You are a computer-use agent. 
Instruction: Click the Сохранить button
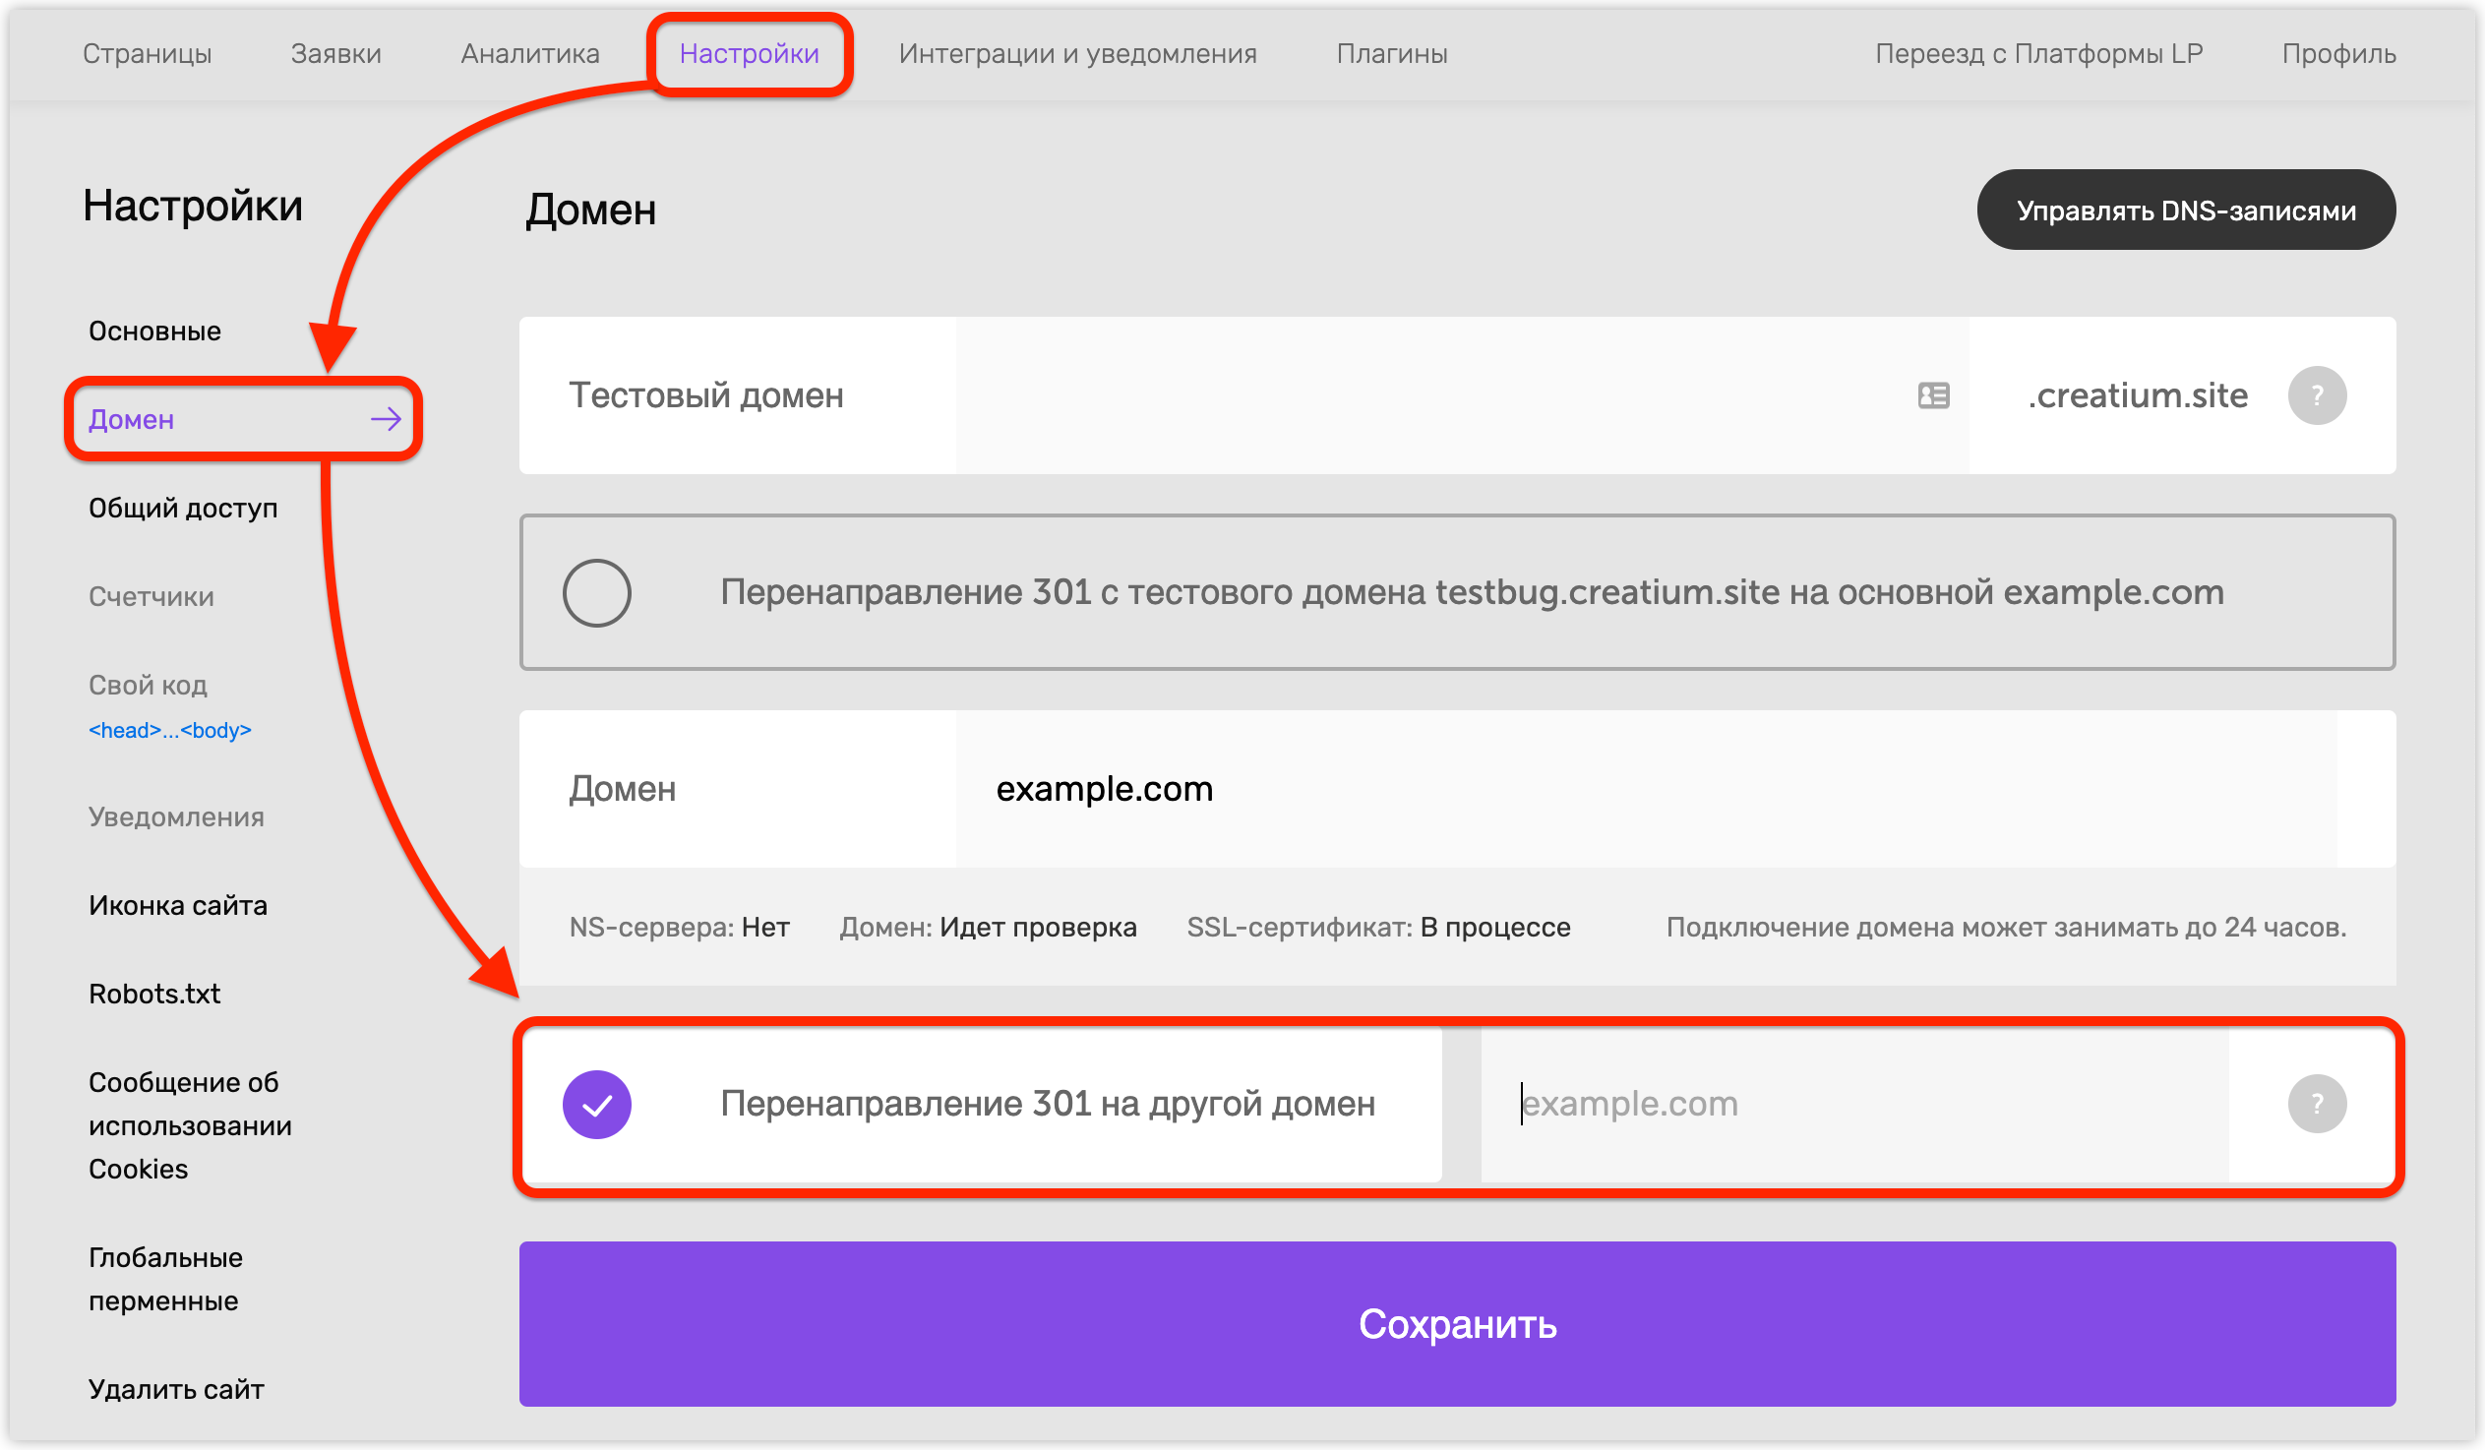(x=1458, y=1324)
